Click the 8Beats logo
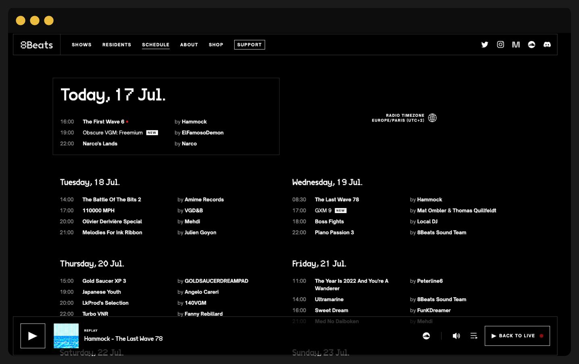This screenshot has width=579, height=364. click(x=37, y=45)
